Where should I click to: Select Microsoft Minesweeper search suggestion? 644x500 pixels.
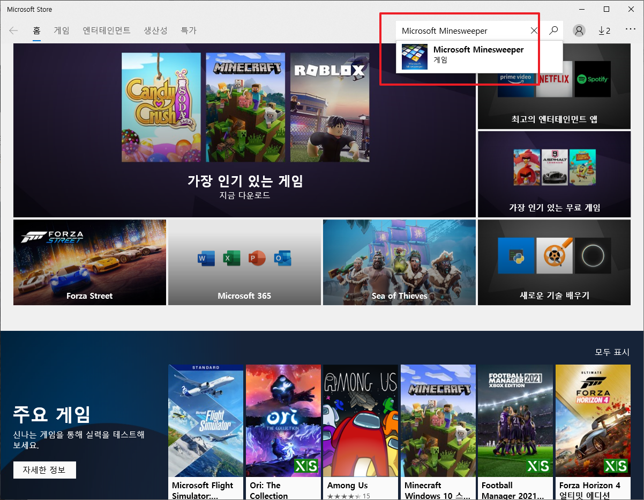pyautogui.click(x=480, y=57)
